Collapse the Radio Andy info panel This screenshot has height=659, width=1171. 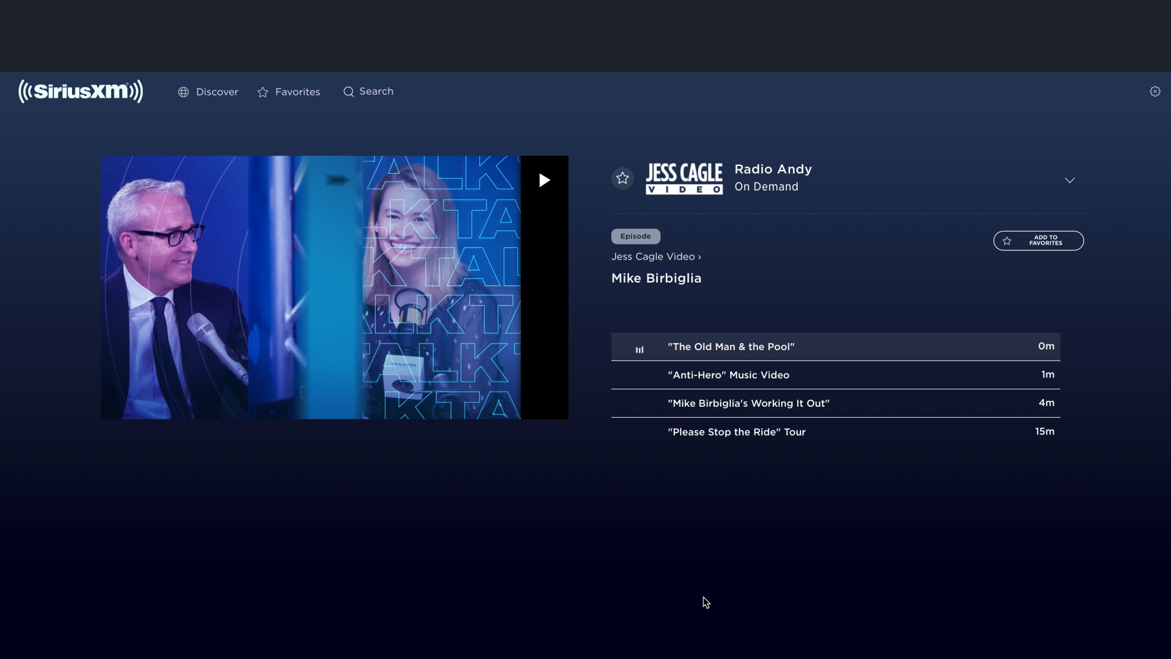click(x=1069, y=180)
